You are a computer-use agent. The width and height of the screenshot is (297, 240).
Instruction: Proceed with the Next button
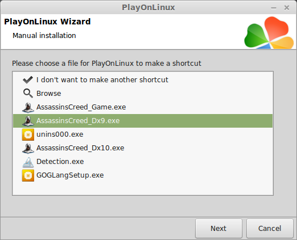point(218,228)
